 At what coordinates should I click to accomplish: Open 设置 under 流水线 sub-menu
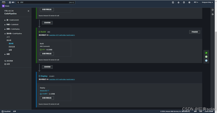point(10,50)
